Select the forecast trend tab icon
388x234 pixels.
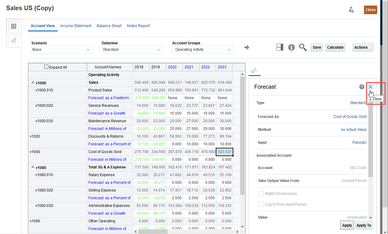pyautogui.click(x=254, y=71)
